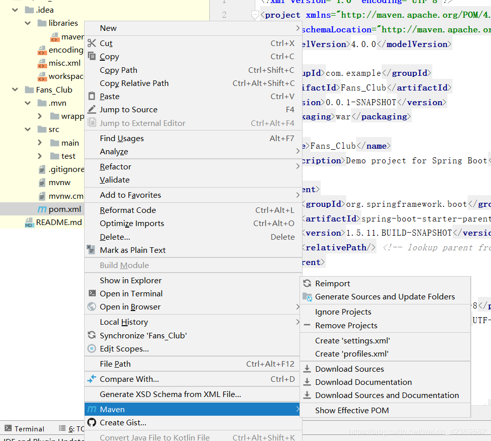Collapse the src folder
The image size is (491, 441).
pyautogui.click(x=27, y=129)
